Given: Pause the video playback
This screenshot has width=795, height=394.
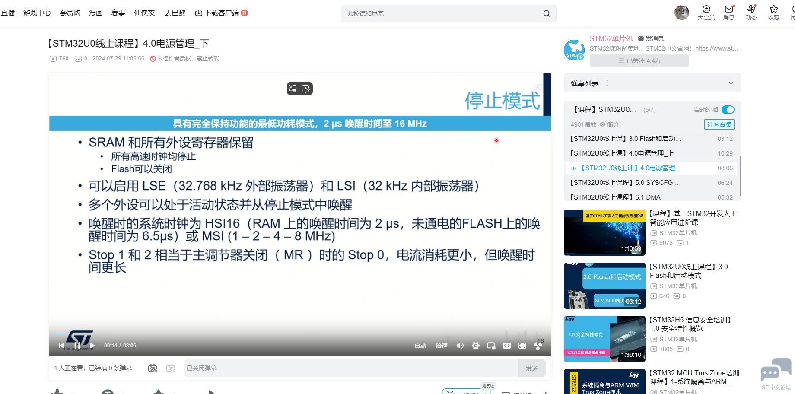Looking at the screenshot, I should click(x=77, y=346).
